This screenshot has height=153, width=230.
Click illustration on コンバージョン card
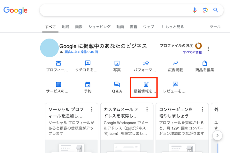click(182, 146)
